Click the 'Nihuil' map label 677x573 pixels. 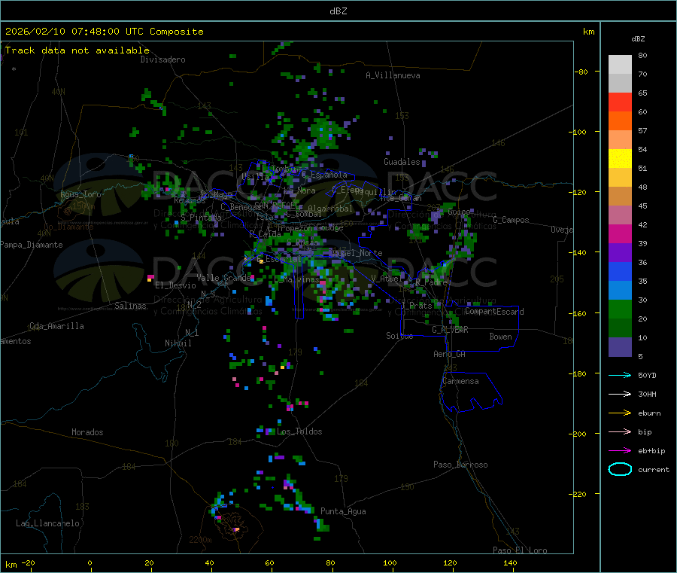tap(178, 343)
